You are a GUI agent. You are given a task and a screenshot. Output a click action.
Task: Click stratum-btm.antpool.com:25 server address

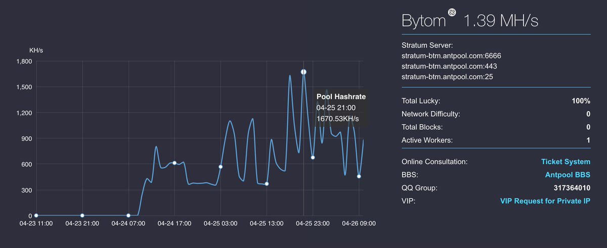pyautogui.click(x=447, y=77)
